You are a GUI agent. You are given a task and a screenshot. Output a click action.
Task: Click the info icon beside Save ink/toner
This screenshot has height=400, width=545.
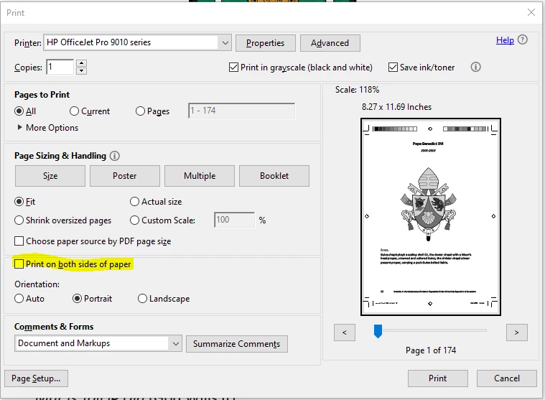click(475, 67)
